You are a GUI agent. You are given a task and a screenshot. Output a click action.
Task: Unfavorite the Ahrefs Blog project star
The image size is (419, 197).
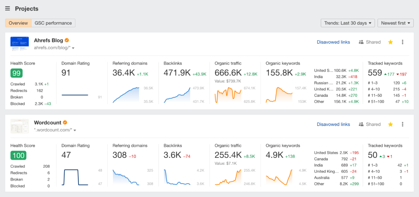[x=390, y=42]
